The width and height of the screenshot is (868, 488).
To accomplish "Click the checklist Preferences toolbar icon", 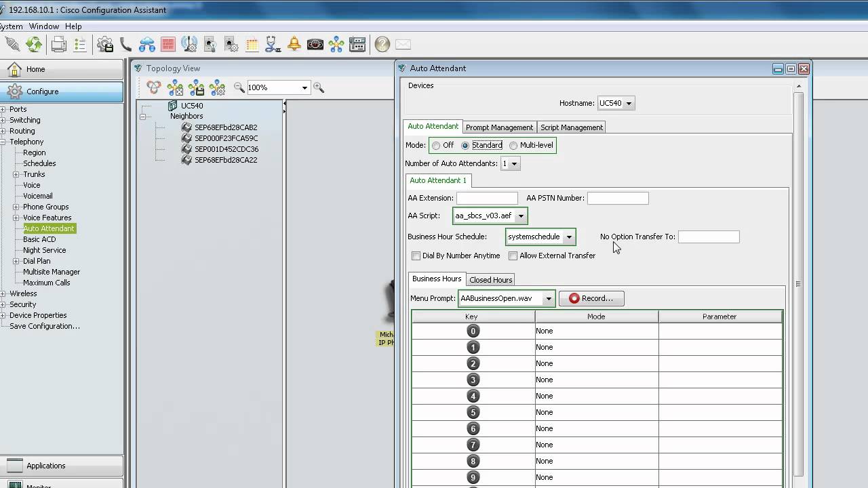I will click(x=80, y=45).
